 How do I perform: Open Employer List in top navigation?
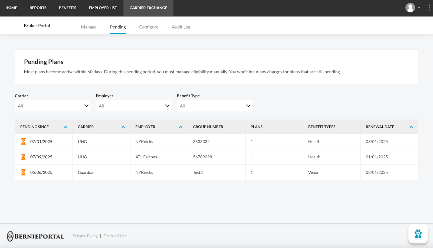103,8
